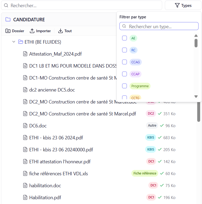This screenshot has width=202, height=204.
Task: Click DC1 badge on habilitation.doc row
Action: pyautogui.click(x=153, y=185)
